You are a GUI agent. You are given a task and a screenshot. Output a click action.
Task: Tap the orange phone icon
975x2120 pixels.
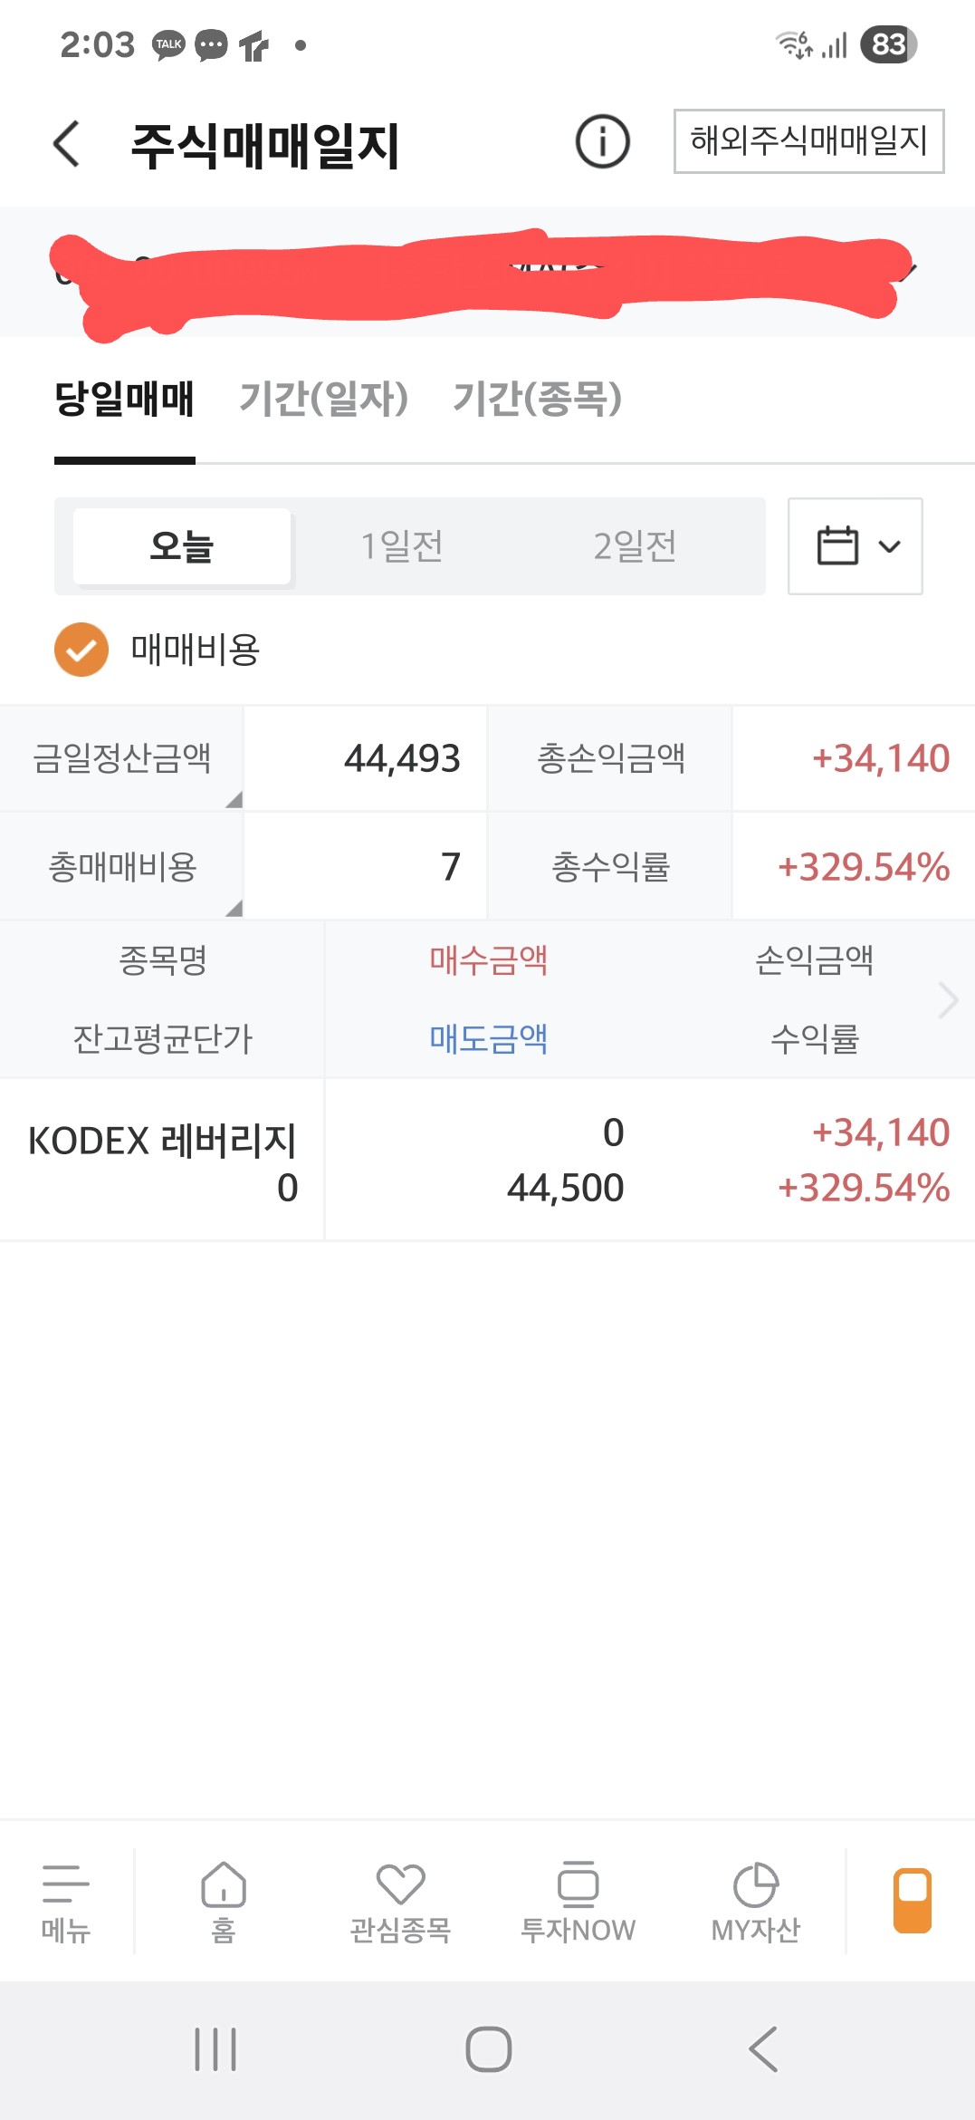click(x=912, y=1901)
